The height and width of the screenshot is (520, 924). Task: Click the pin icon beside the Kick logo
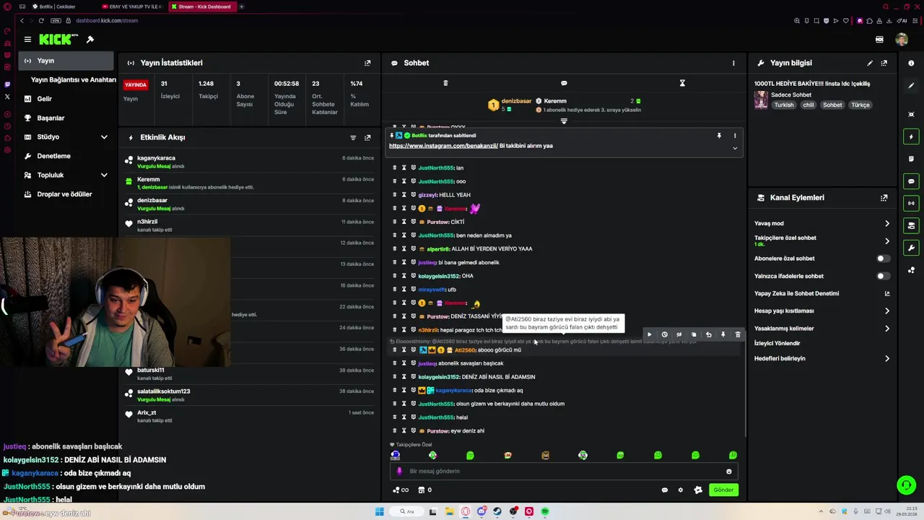pyautogui.click(x=90, y=40)
